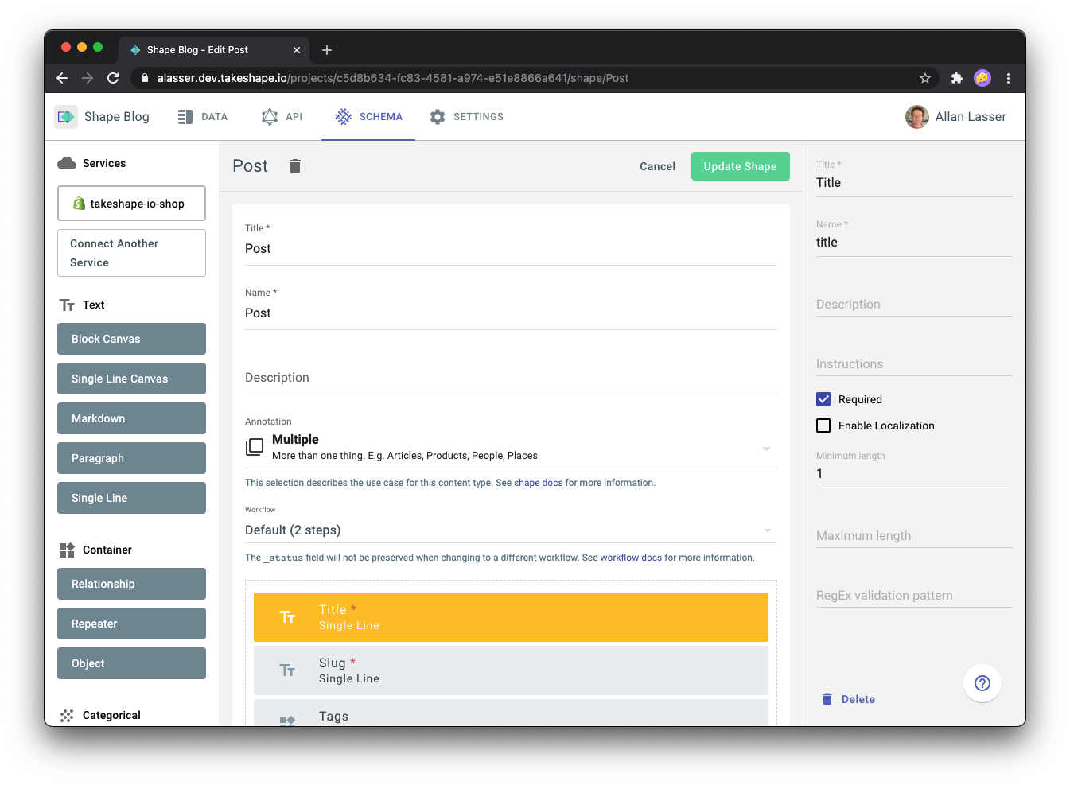
Task: Click the Chrome profile avatar
Action: (x=982, y=78)
